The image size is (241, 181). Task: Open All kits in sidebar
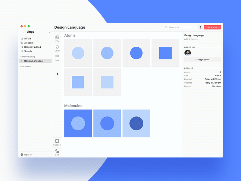click(28, 39)
